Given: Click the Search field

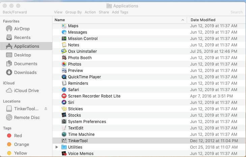Looking at the screenshot, I should tap(237, 12).
